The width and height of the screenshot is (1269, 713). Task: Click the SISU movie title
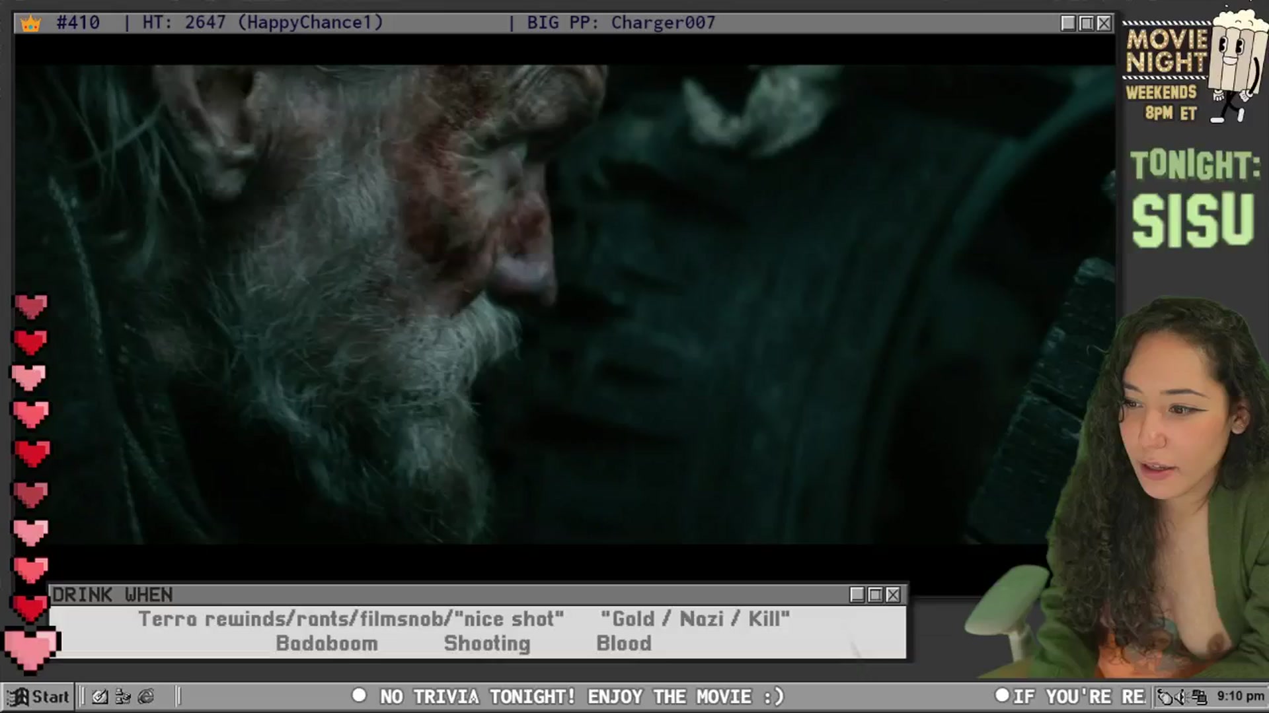click(1193, 221)
